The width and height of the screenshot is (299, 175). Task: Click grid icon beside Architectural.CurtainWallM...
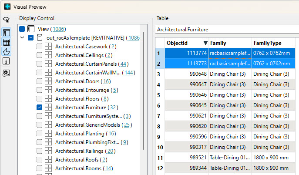click(48, 73)
